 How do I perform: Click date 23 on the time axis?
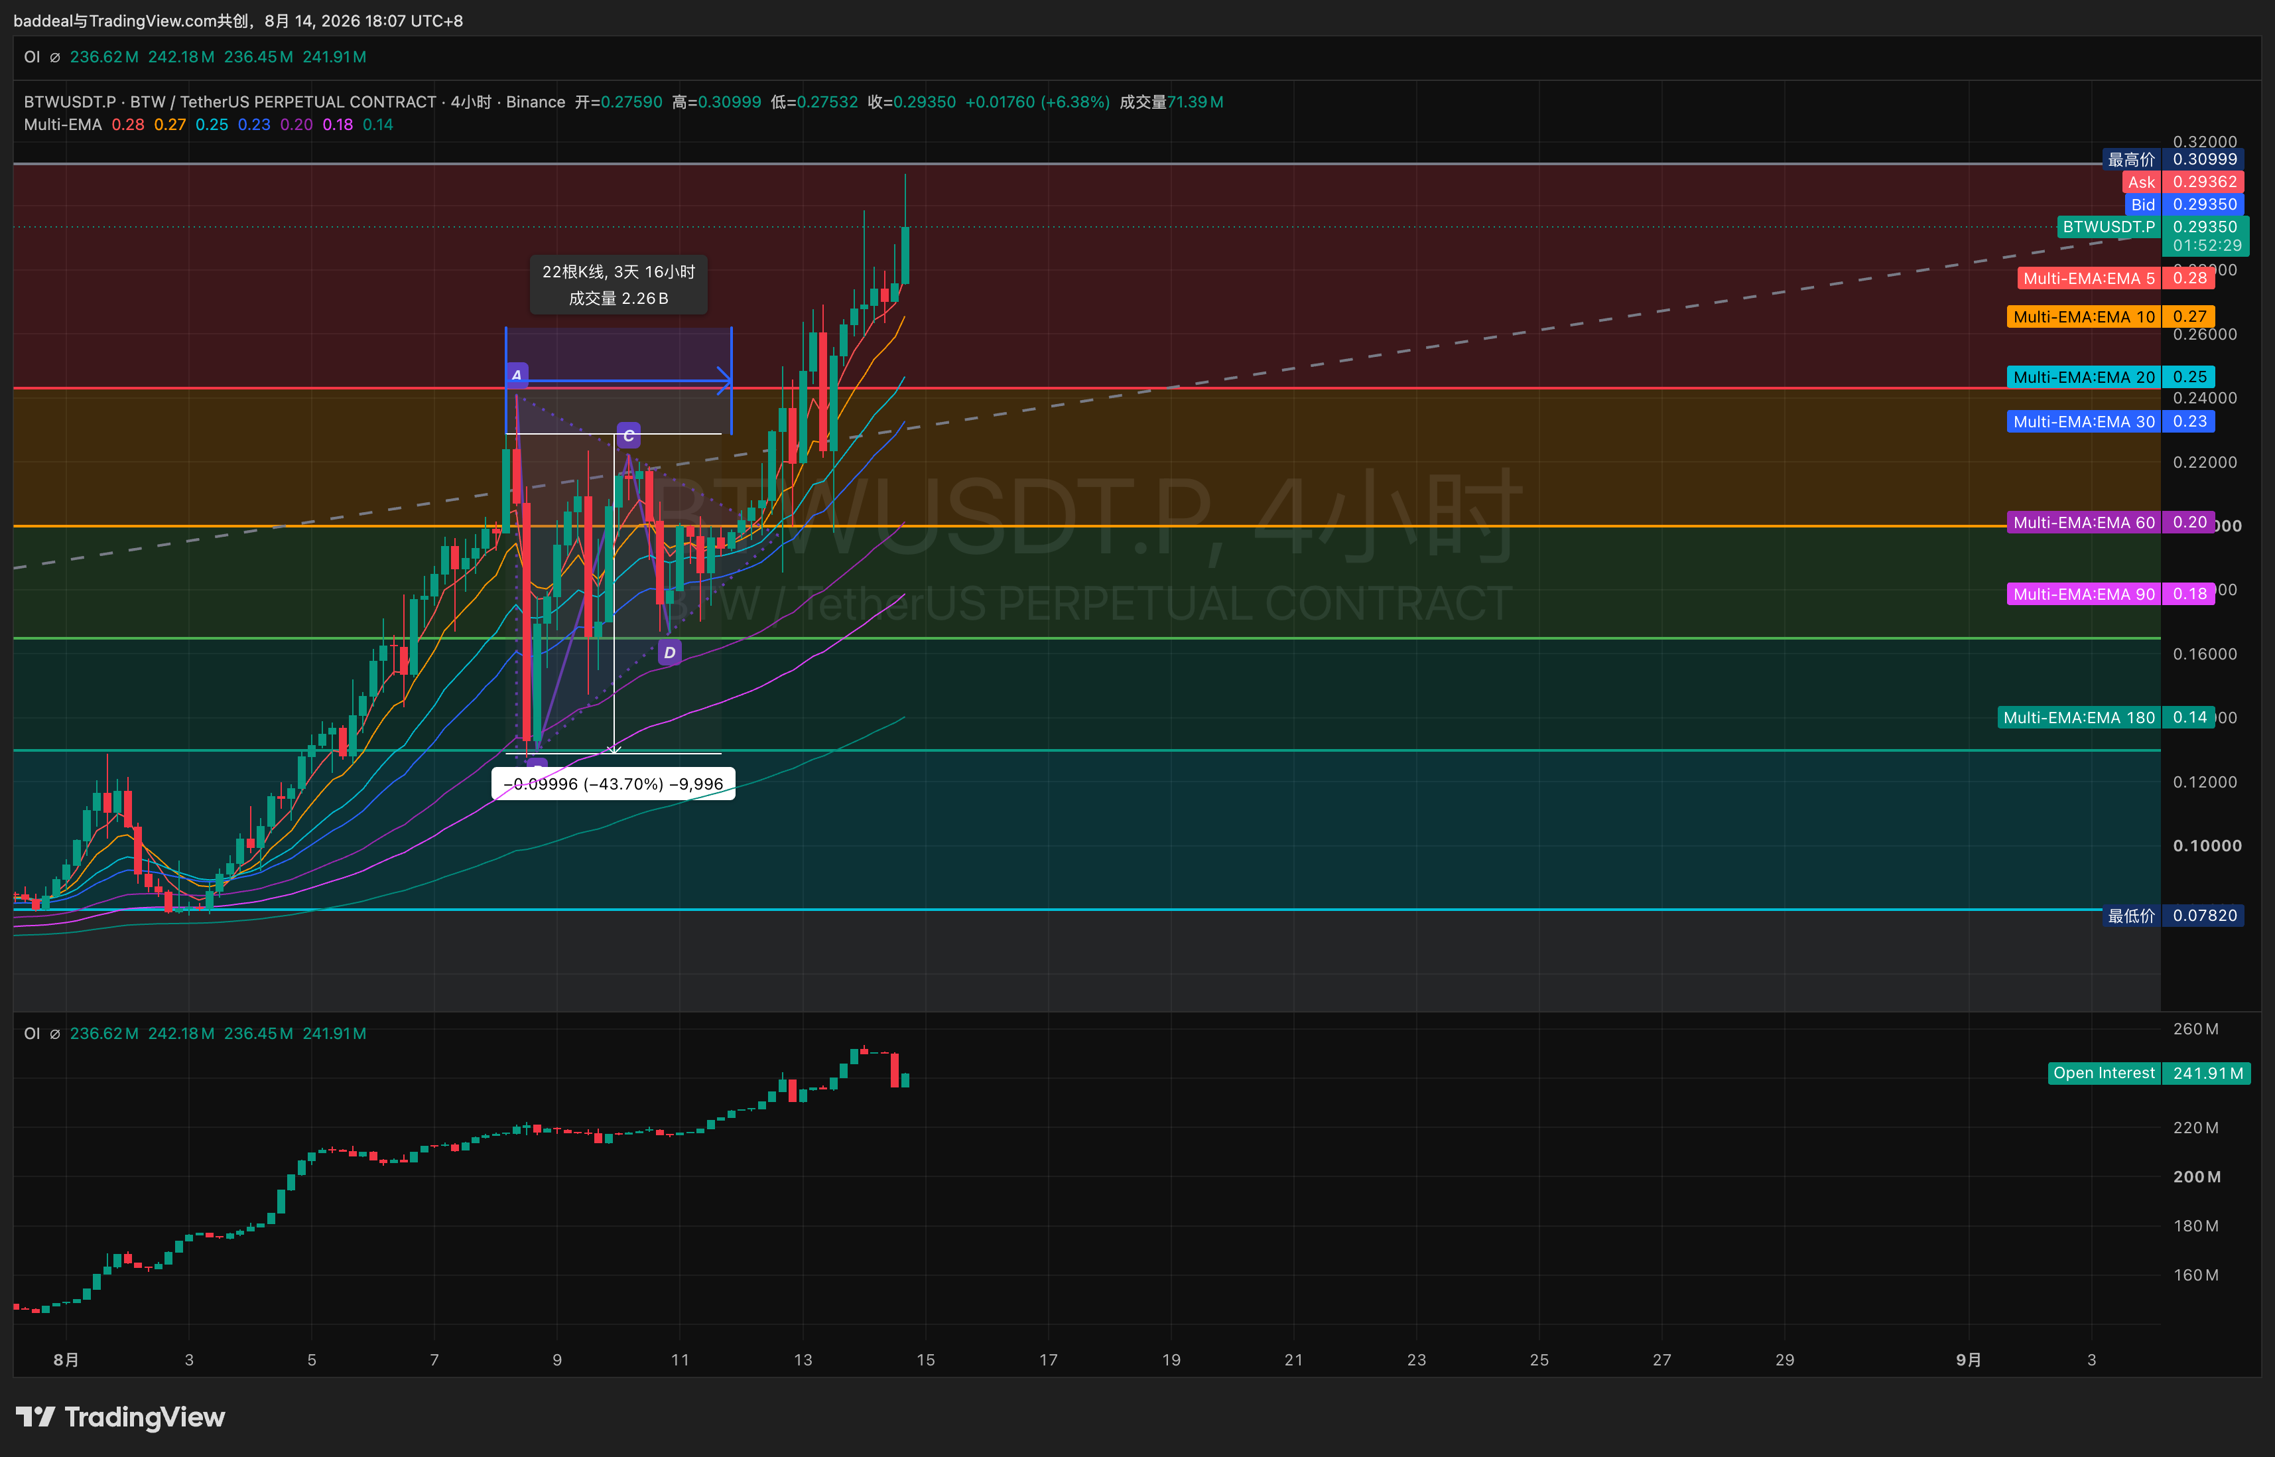click(x=1417, y=1359)
